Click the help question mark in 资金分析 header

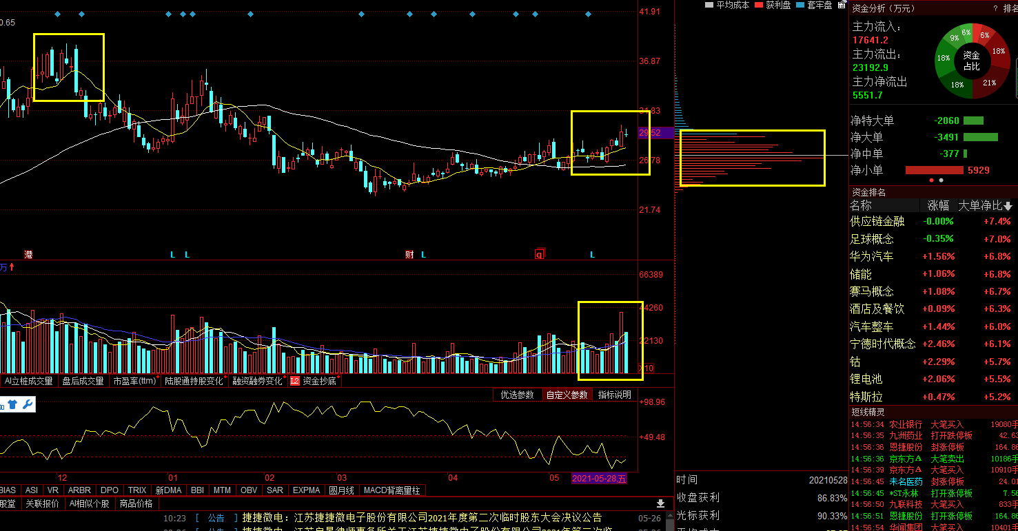click(x=995, y=8)
